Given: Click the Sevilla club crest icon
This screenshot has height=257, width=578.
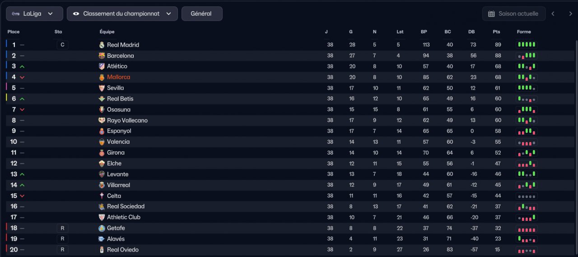Looking at the screenshot, I should (x=102, y=88).
